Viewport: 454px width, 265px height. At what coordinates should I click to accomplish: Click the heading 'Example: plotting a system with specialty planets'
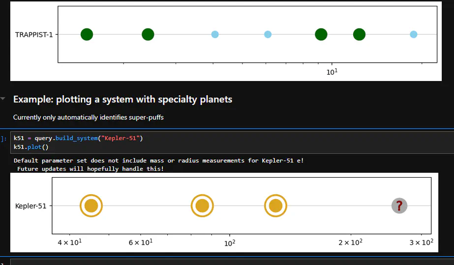pyautogui.click(x=123, y=100)
